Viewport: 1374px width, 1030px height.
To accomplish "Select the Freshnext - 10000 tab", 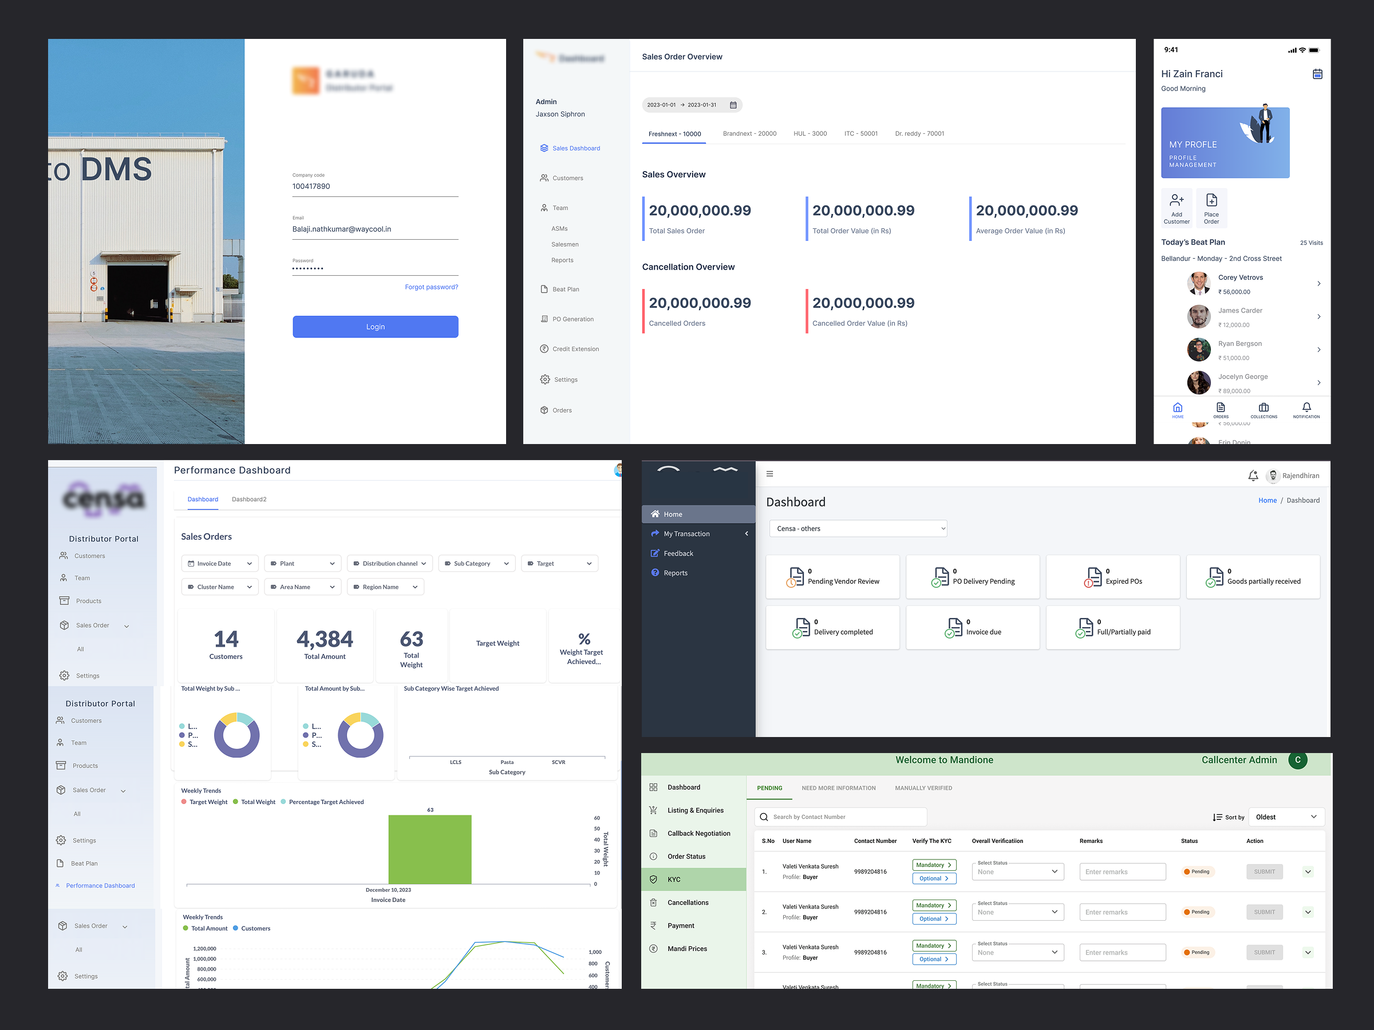I will tap(674, 134).
